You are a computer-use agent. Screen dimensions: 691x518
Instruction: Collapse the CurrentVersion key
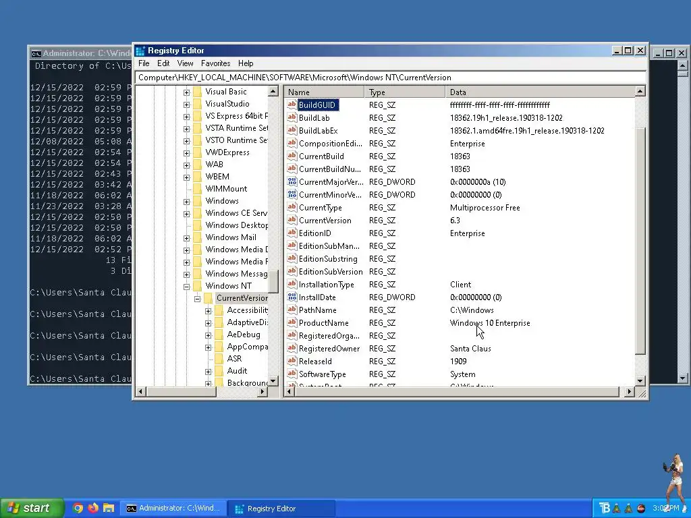pyautogui.click(x=198, y=299)
